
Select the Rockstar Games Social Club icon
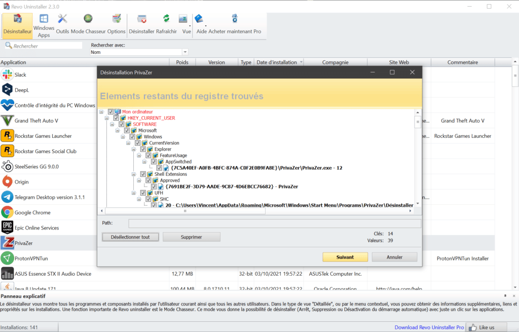[7, 151]
